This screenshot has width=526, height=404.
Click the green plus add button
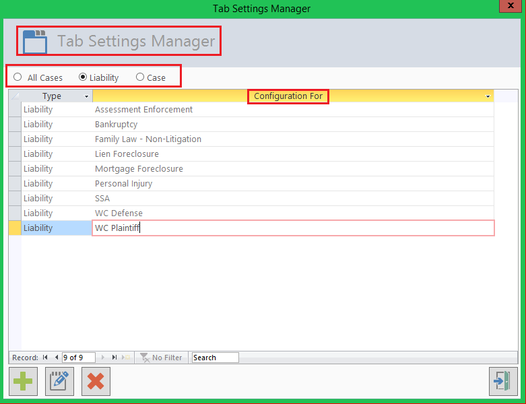click(23, 381)
